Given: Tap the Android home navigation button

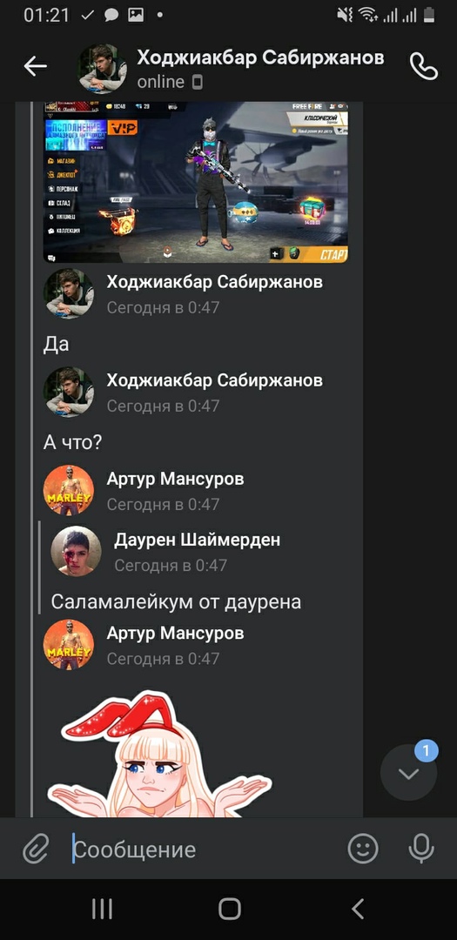Looking at the screenshot, I should click(x=229, y=909).
